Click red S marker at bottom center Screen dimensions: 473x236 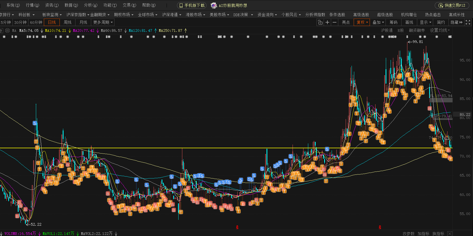pos(237,227)
